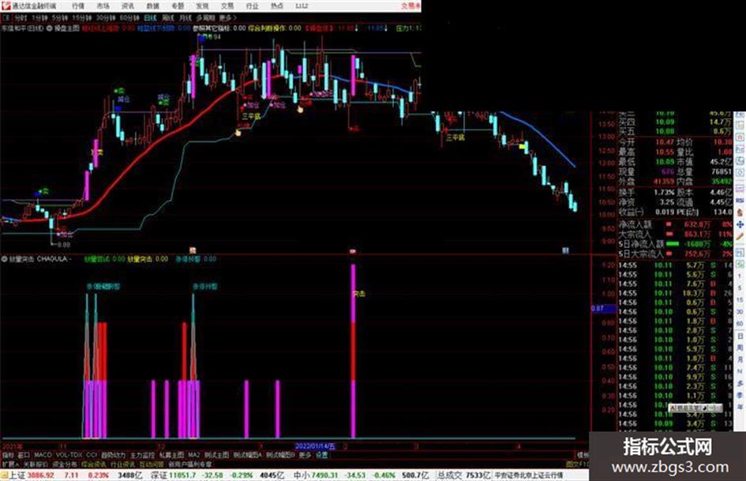Click the 操盘主图 indicator settings gear
746x481 pixels.
(x=49, y=28)
